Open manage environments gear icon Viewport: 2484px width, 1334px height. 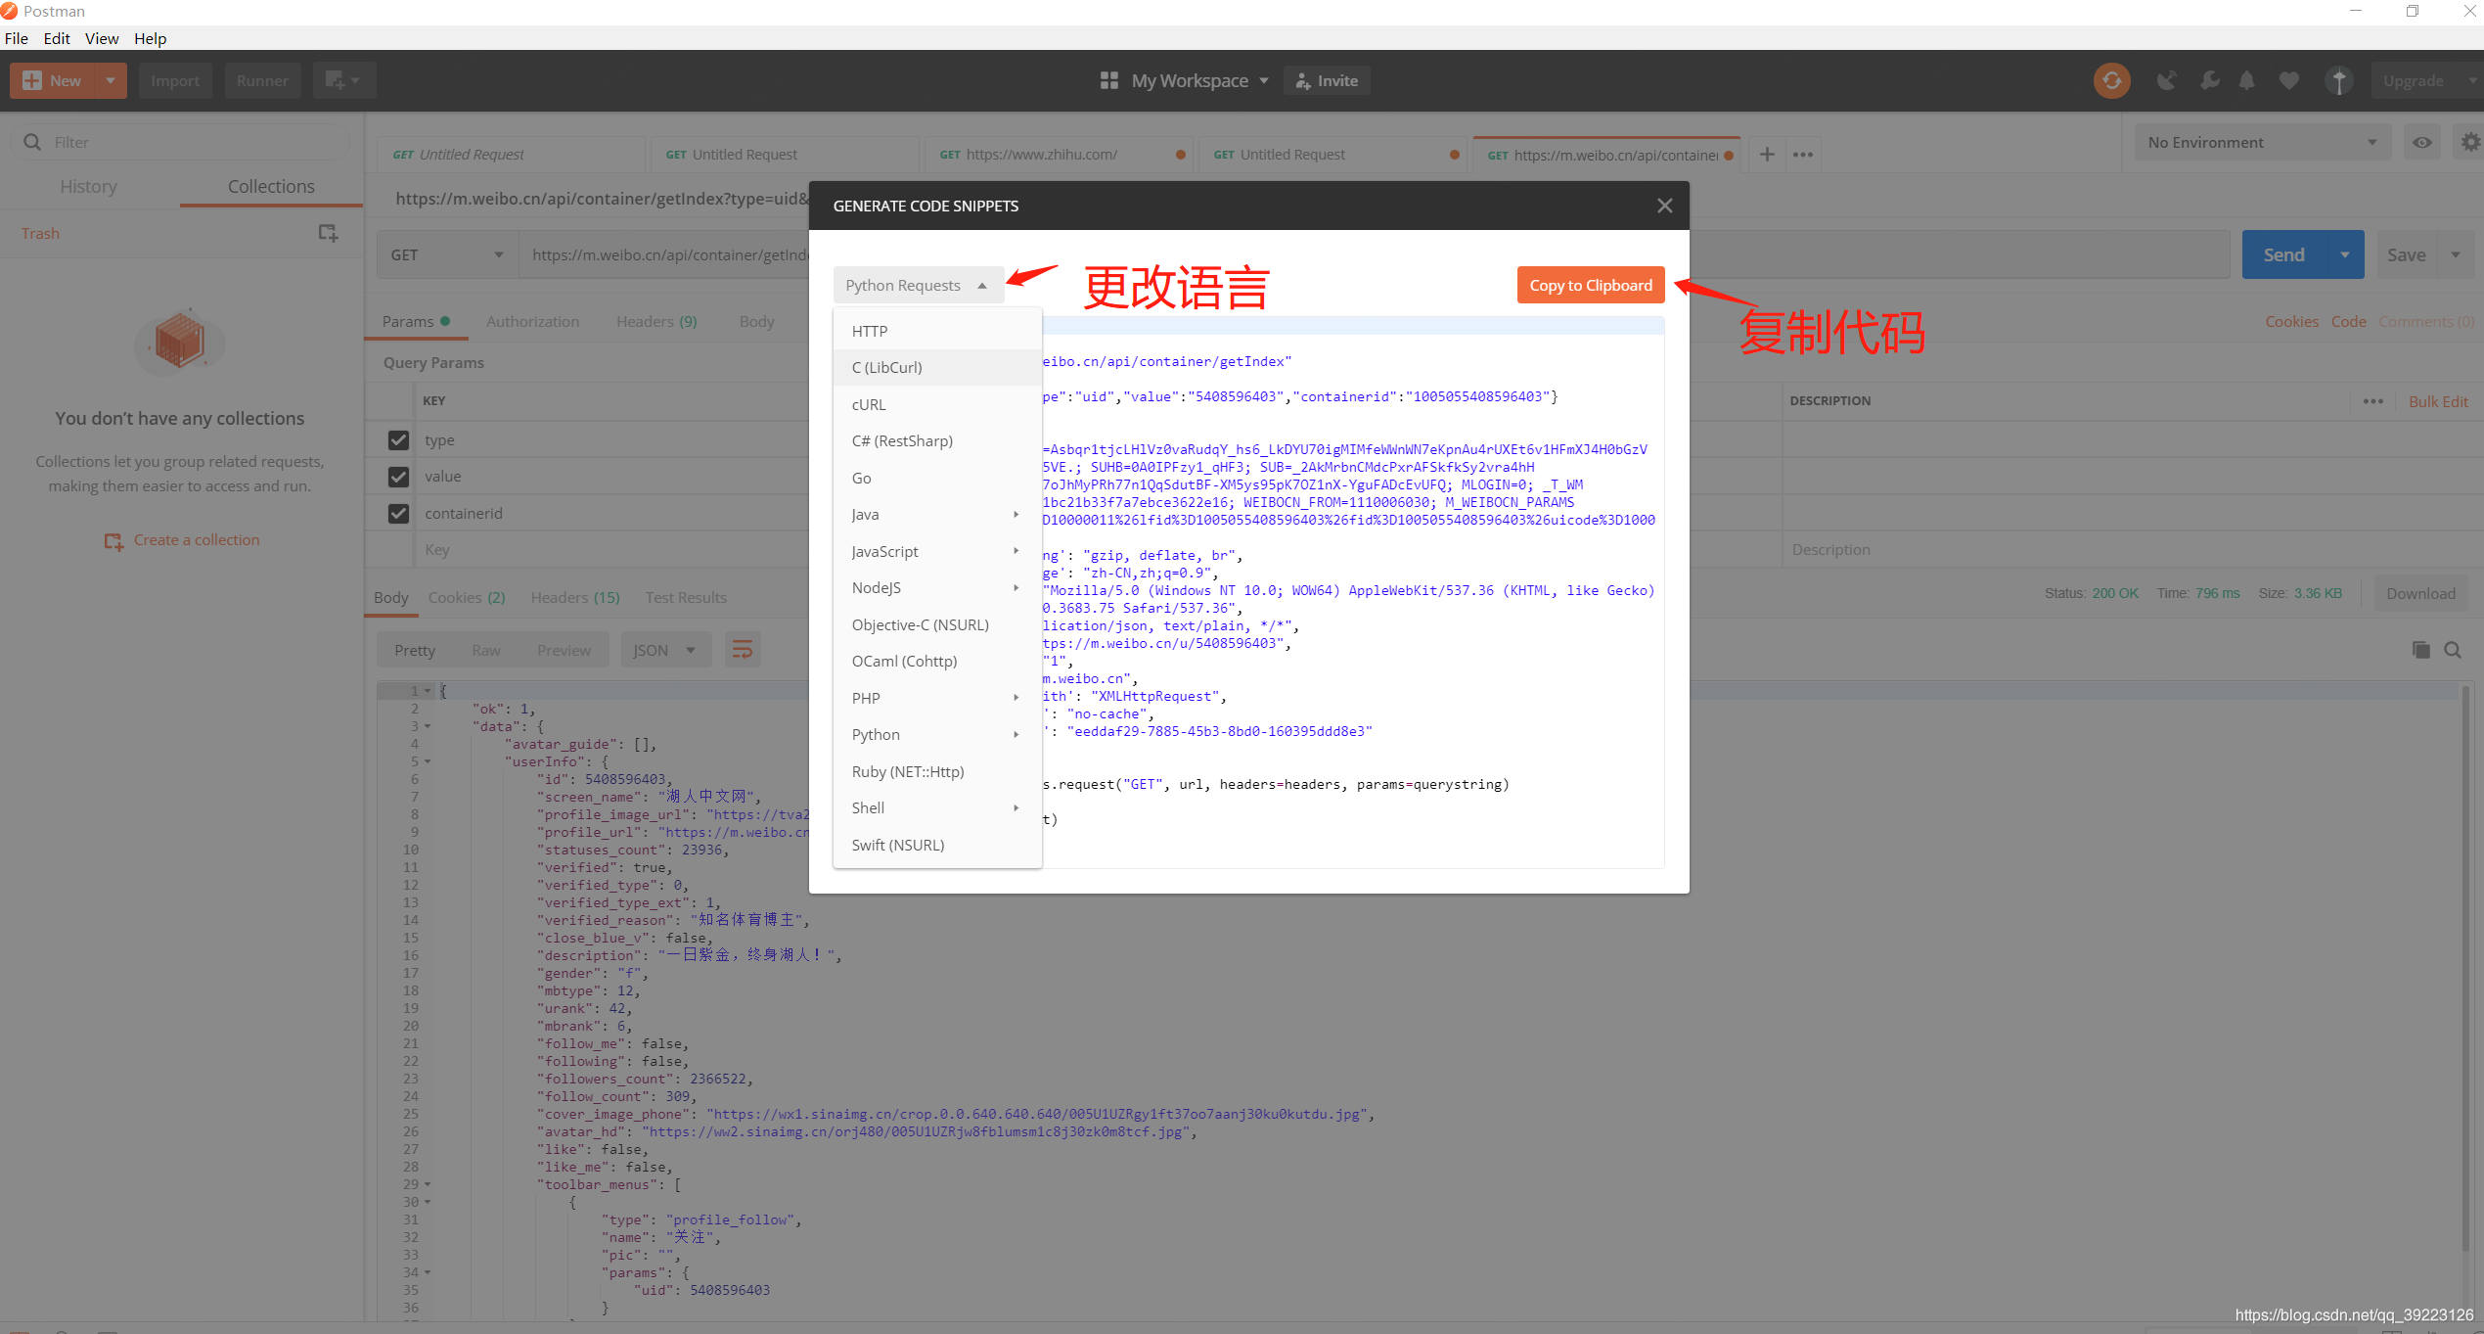(x=2470, y=142)
